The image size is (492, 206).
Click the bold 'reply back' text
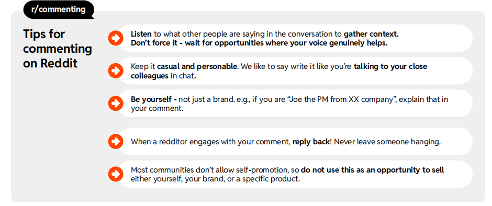pyautogui.click(x=311, y=142)
